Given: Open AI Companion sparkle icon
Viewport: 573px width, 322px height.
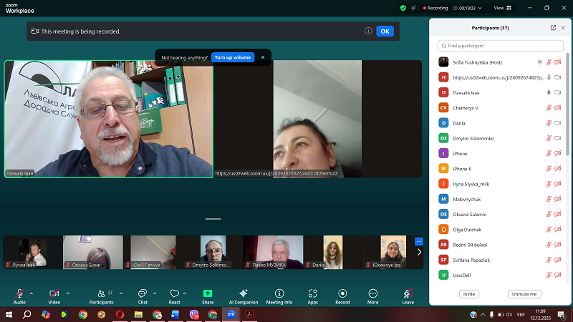Looking at the screenshot, I should click(x=244, y=293).
